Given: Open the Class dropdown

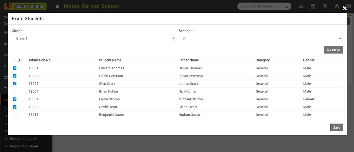Looking at the screenshot, I should point(94,38).
